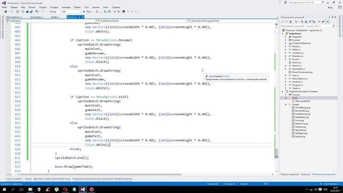Screen dimensions: 343x193
Task: Expand Content References node
Action: click(286, 43)
